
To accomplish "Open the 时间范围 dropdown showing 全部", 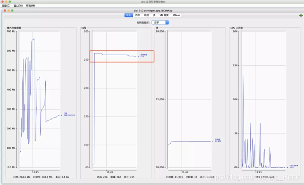I will point(160,22).
